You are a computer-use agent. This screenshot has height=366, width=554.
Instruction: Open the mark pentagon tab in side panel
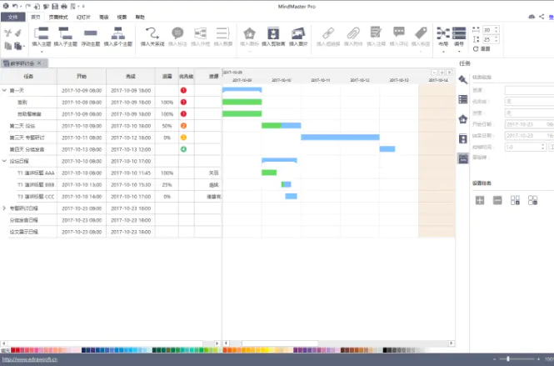point(463,119)
